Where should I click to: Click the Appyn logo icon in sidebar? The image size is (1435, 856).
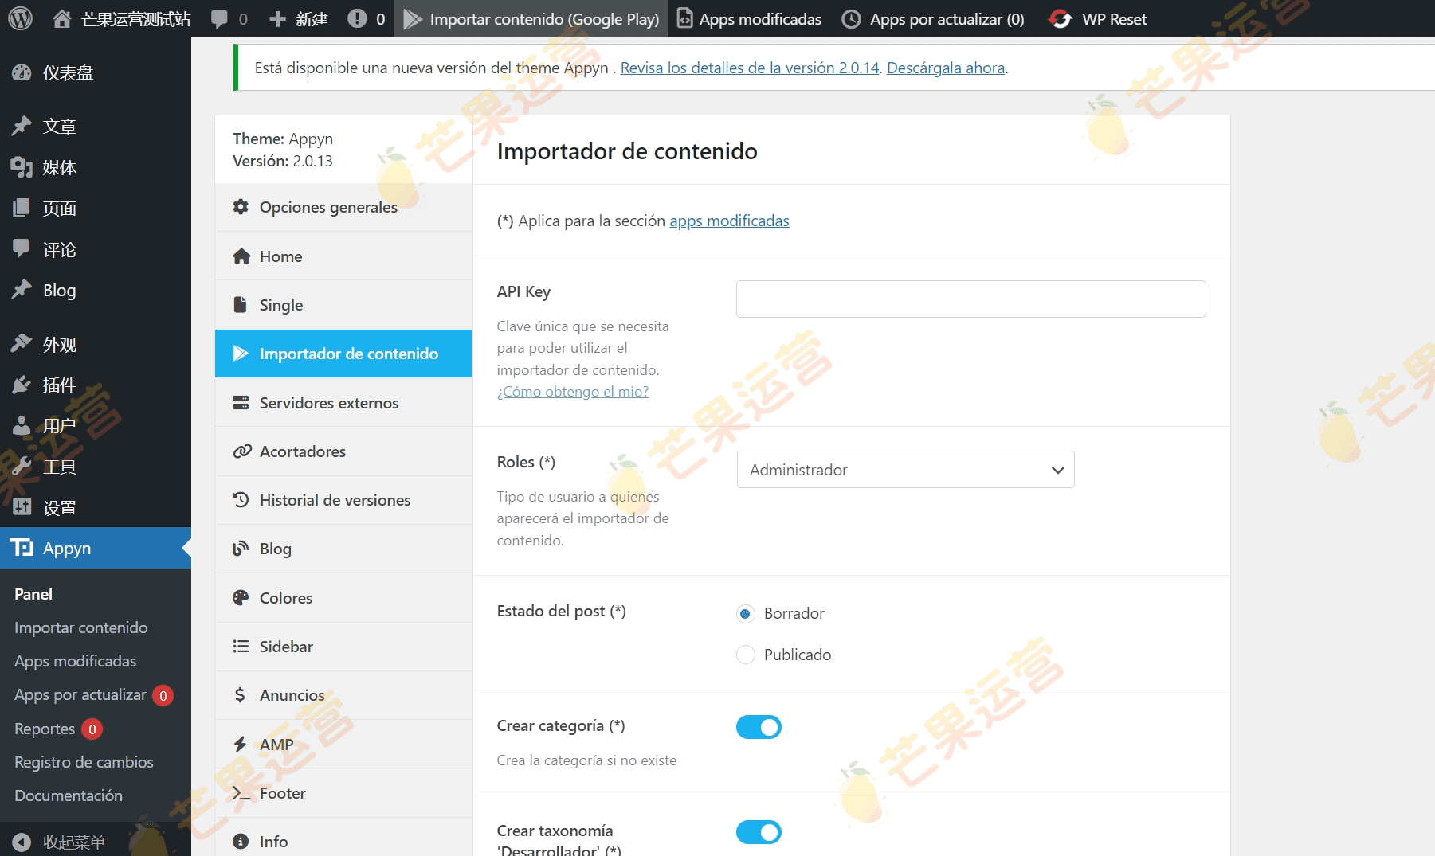tap(22, 548)
